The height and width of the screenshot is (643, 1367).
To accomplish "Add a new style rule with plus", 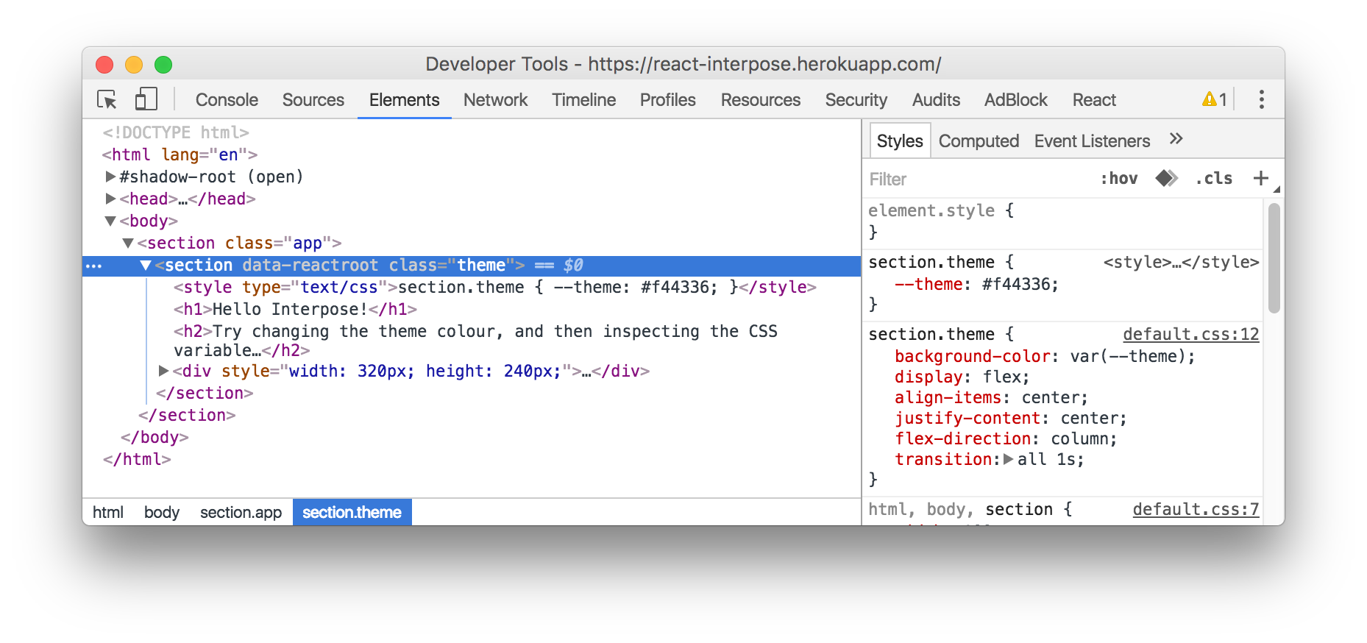I will click(x=1261, y=178).
